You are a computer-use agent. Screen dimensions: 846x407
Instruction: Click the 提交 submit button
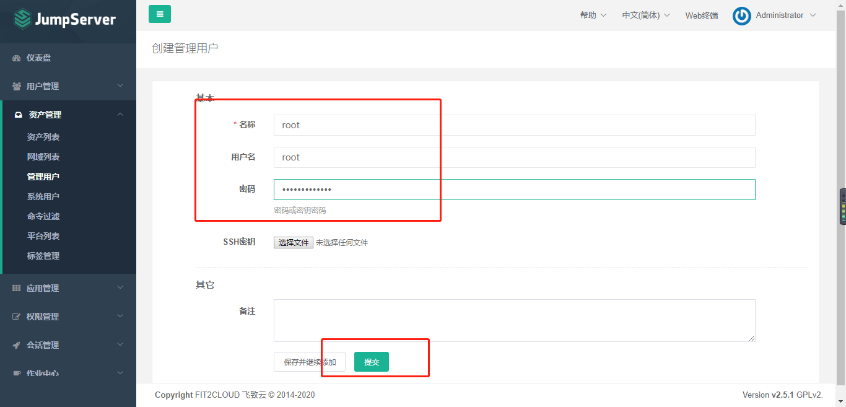click(x=372, y=362)
